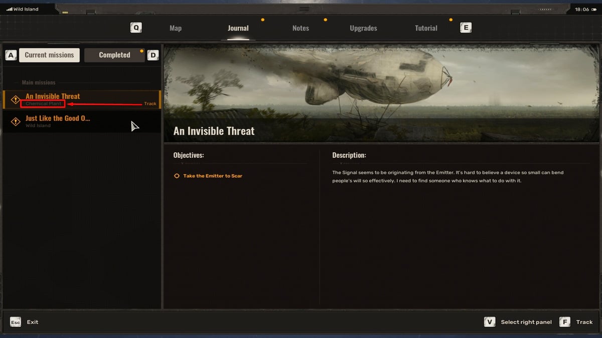Click the Q key icon beside the Map tab
602x338 pixels.
pos(136,28)
